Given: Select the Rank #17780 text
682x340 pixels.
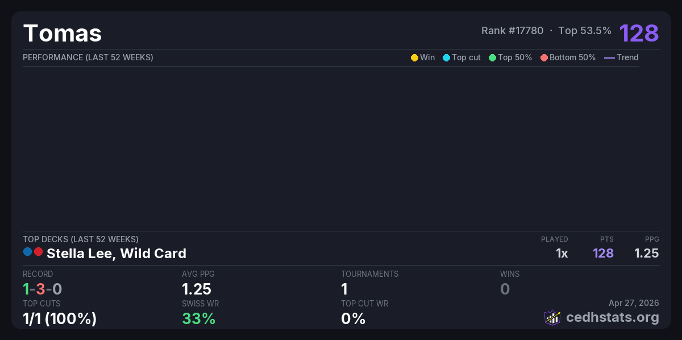Looking at the screenshot, I should coord(512,31).
